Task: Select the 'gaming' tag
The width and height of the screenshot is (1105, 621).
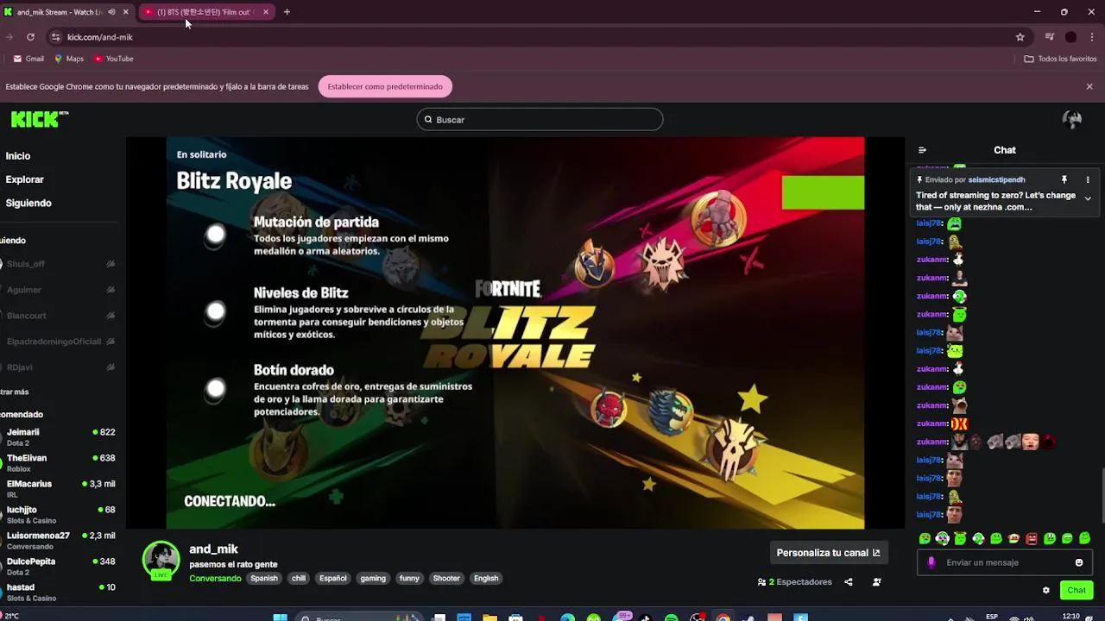Action: click(373, 579)
